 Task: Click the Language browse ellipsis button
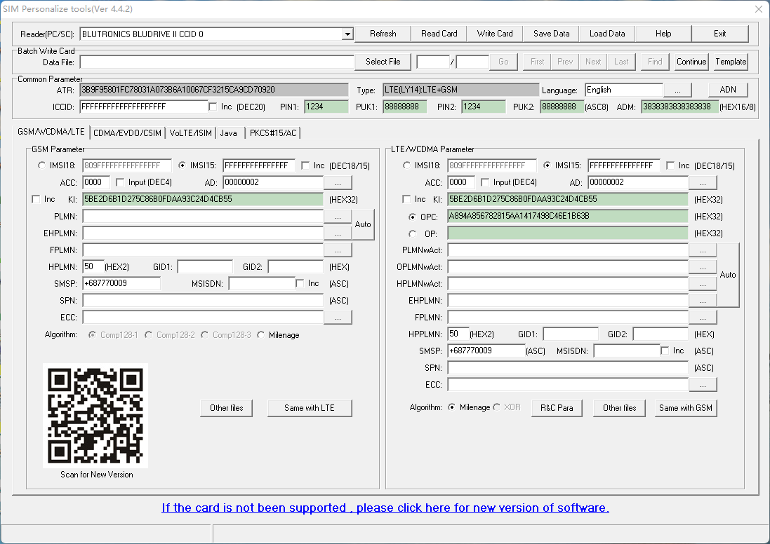pos(677,90)
